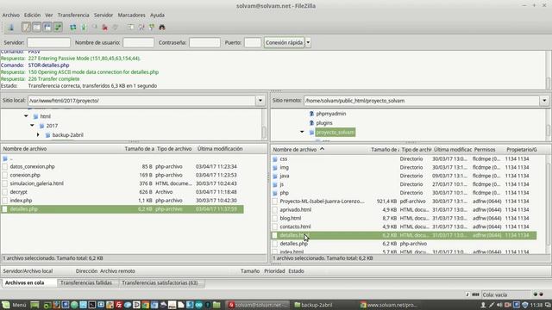Viewport: 552px width, 310px height.
Task: Select local file index.php
Action: pos(21,201)
